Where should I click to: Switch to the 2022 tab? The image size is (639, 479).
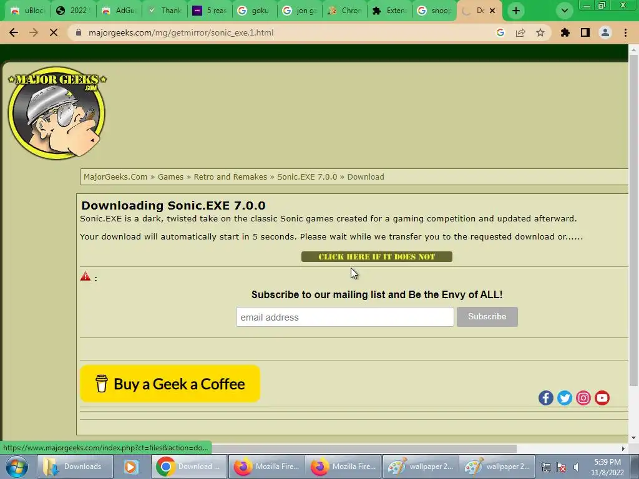(x=74, y=11)
